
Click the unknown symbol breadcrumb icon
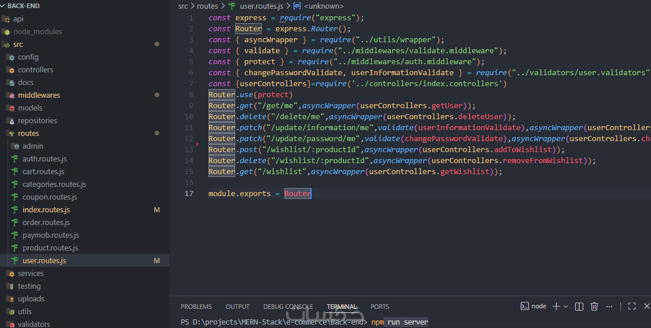(x=297, y=6)
